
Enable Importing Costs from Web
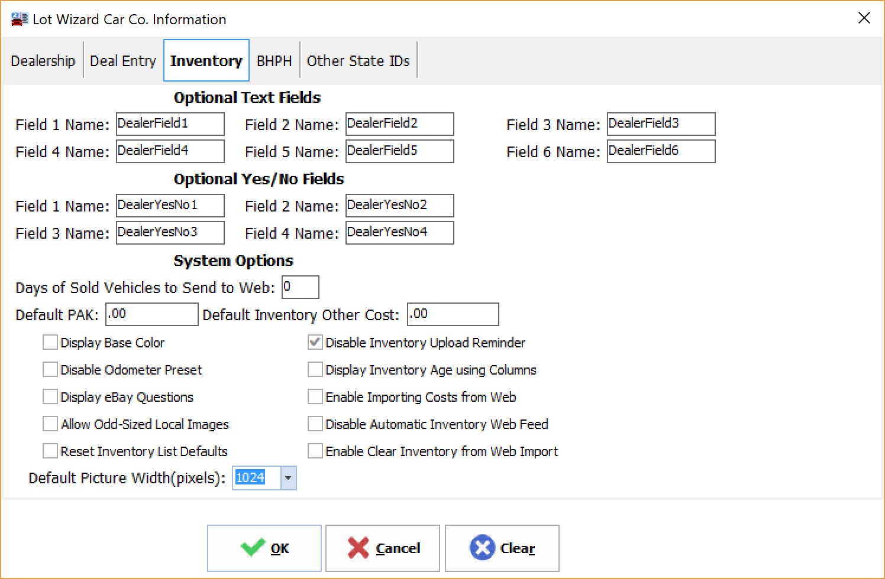click(315, 396)
